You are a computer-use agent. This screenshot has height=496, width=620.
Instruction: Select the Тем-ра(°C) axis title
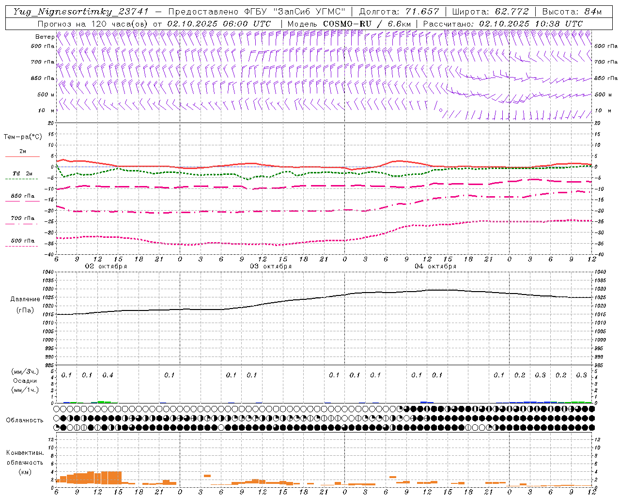(23, 137)
